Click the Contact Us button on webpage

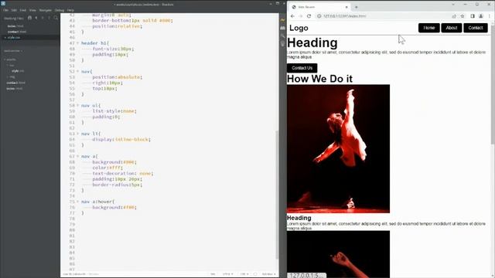coord(302,68)
